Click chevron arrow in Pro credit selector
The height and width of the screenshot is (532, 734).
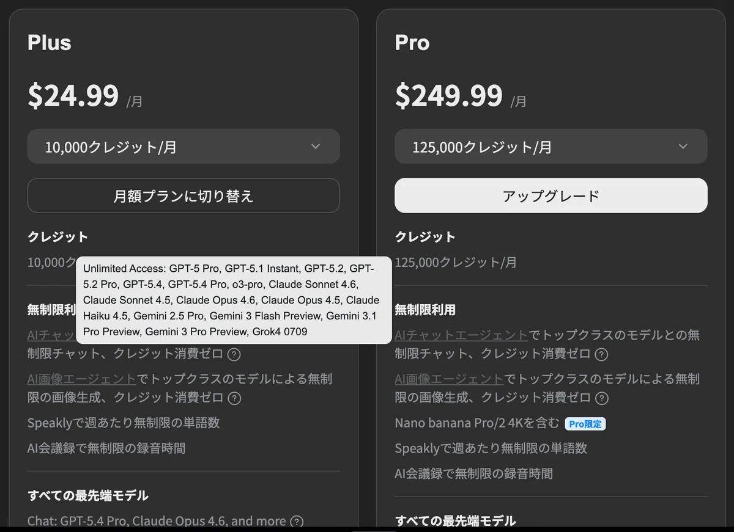click(683, 146)
